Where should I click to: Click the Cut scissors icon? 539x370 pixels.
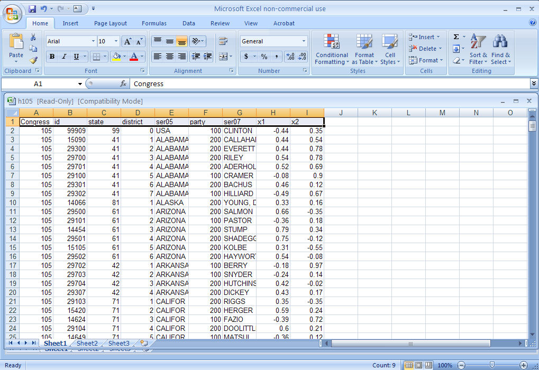click(x=33, y=38)
